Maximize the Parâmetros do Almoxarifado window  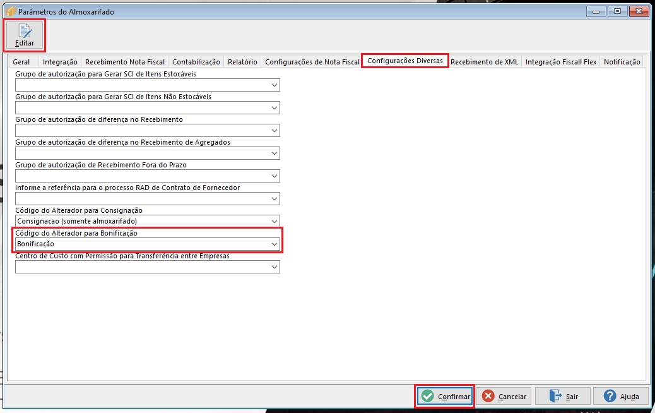[617, 11]
